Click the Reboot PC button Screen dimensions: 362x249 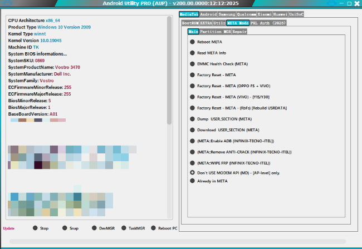[164, 228]
